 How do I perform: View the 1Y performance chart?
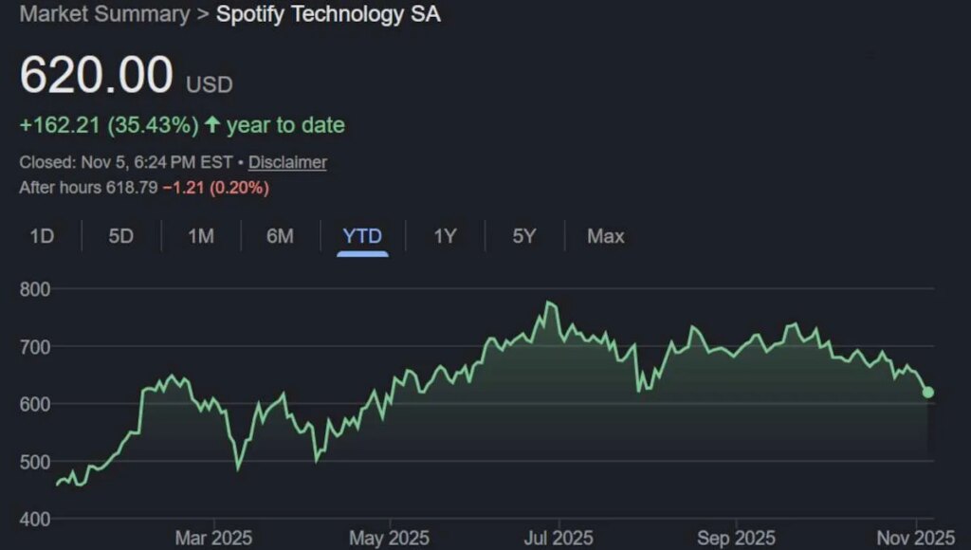click(x=443, y=236)
